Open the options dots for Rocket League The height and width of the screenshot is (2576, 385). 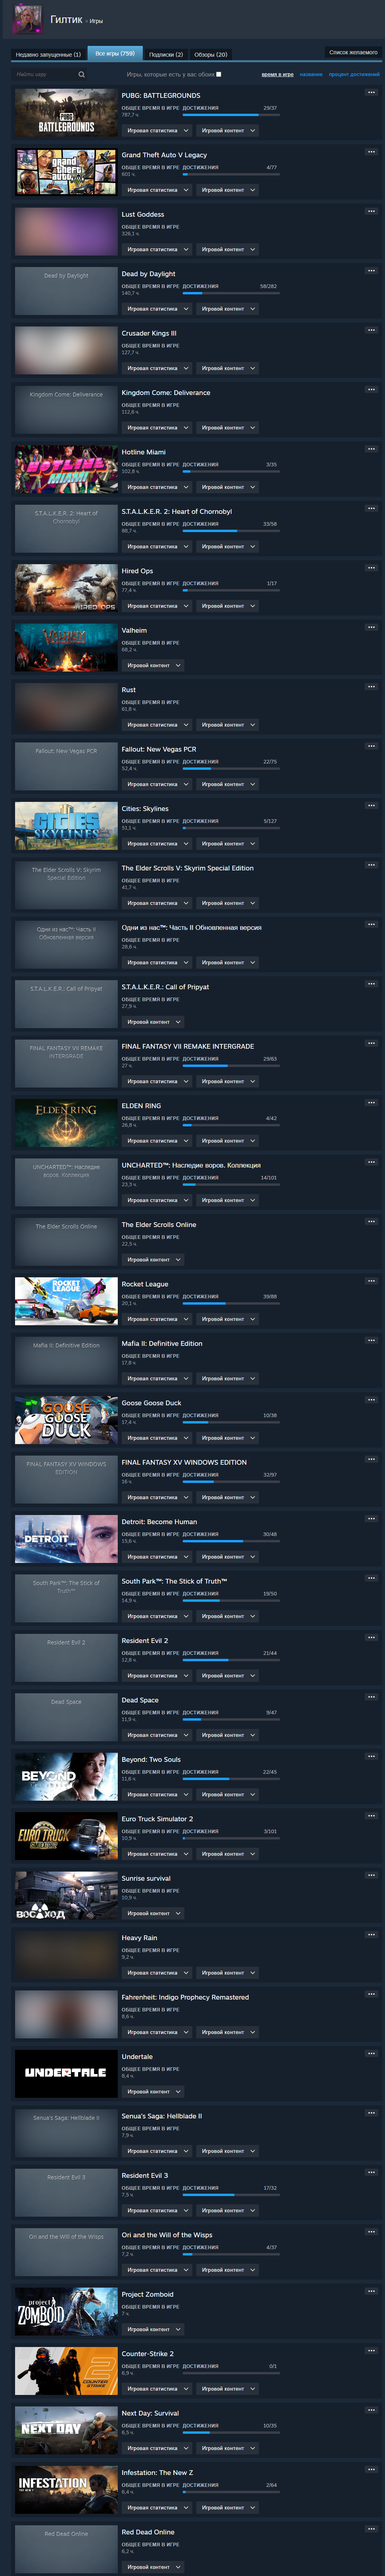tap(371, 1280)
